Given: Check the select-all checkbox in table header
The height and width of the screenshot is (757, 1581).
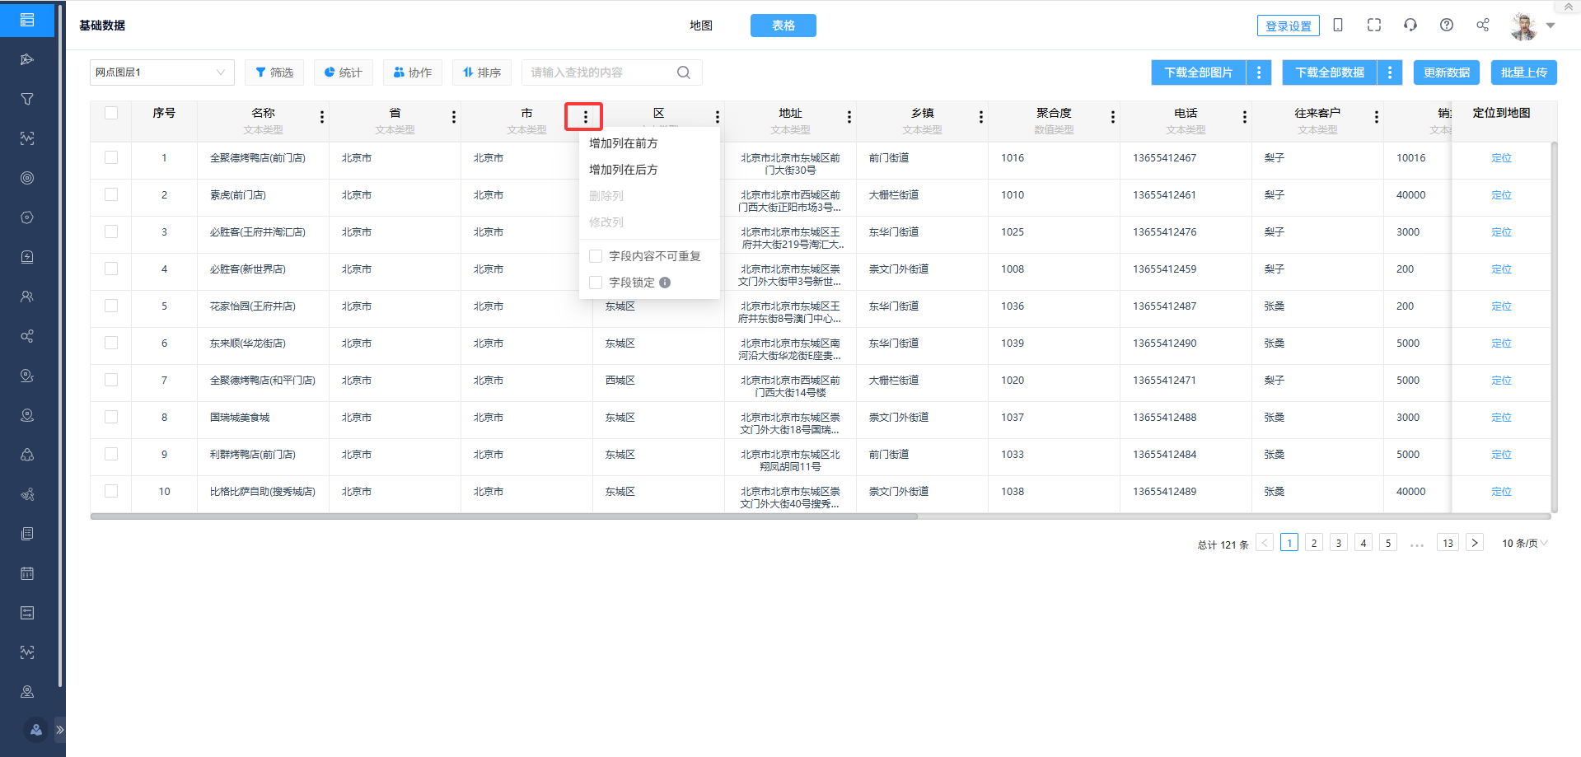Looking at the screenshot, I should click(x=111, y=113).
